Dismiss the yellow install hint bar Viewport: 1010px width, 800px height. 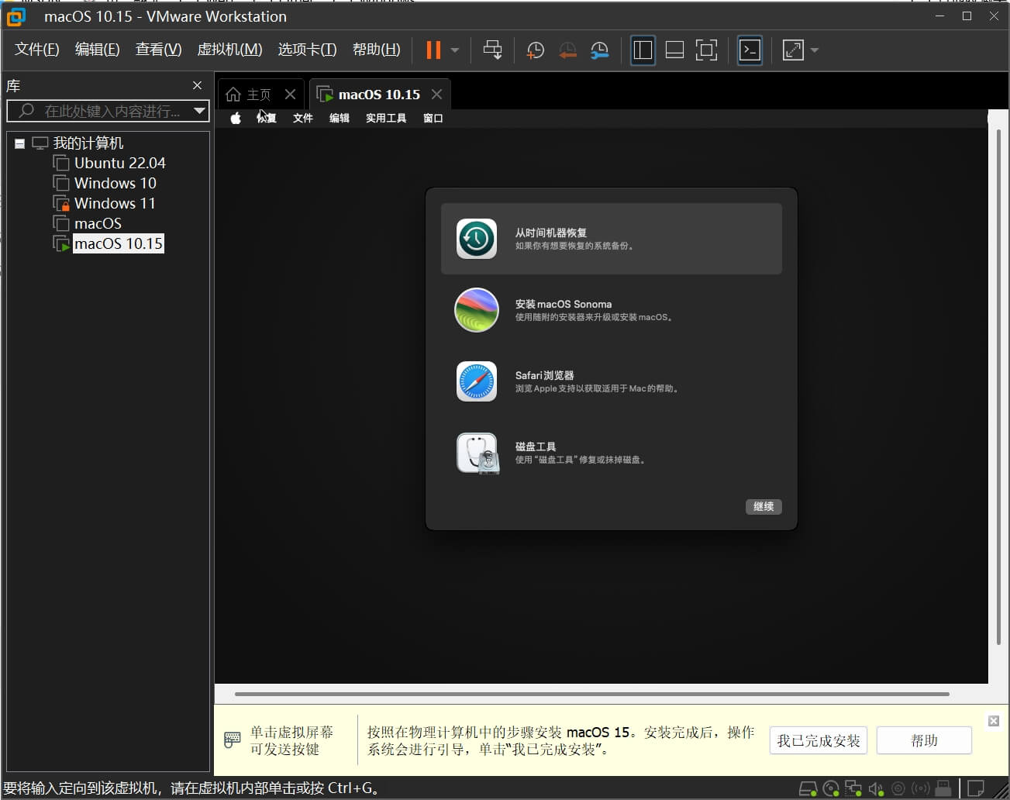[994, 721]
